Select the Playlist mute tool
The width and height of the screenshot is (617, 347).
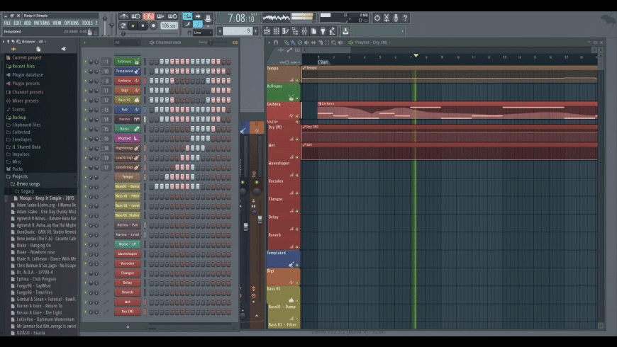[306, 42]
